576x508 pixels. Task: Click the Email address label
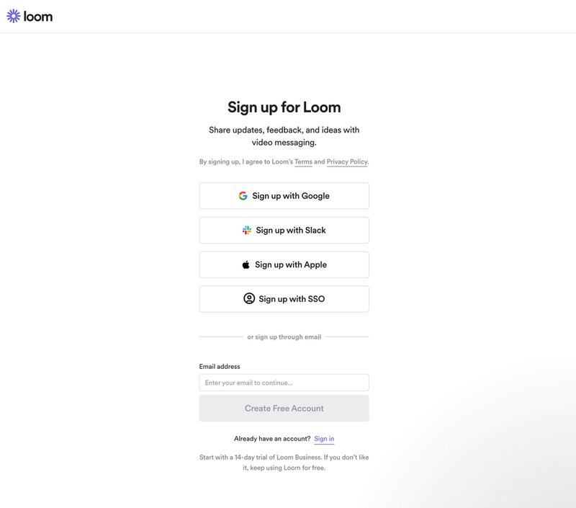point(221,367)
